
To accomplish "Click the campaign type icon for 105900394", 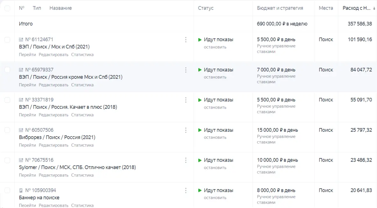I will (21, 191).
